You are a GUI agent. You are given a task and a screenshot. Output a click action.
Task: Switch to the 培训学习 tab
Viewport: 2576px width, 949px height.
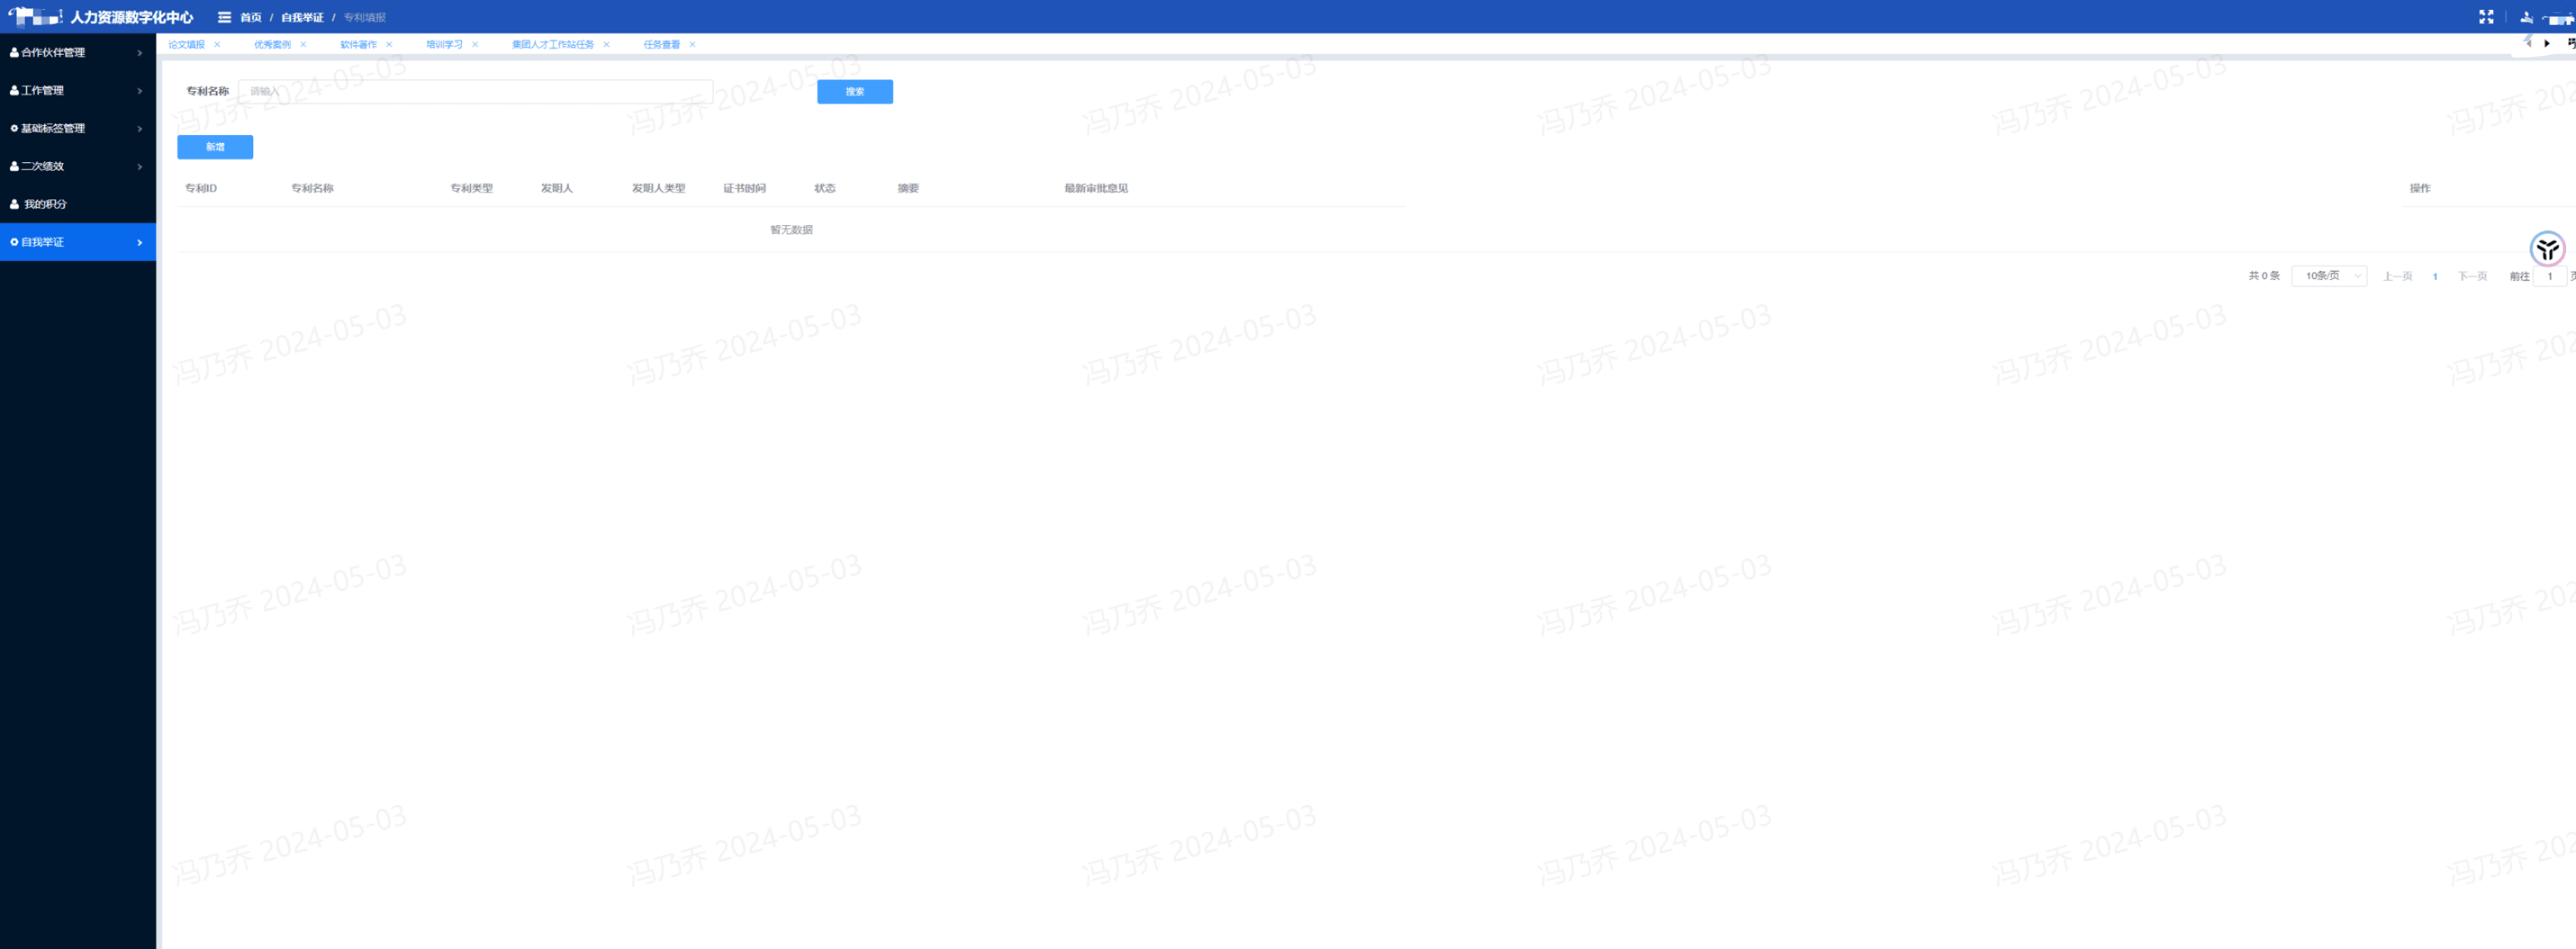click(444, 45)
